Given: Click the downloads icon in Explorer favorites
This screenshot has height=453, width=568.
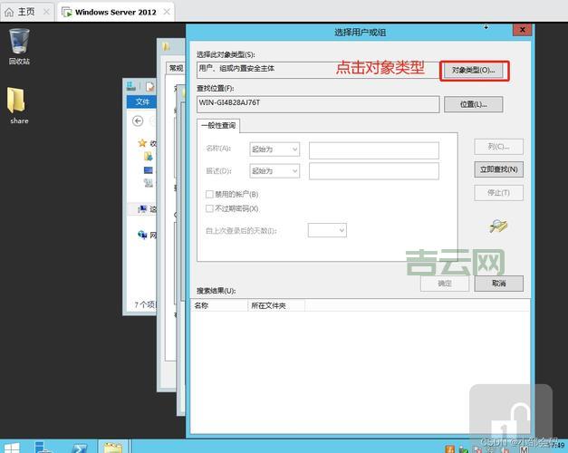Looking at the screenshot, I should pos(149,156).
